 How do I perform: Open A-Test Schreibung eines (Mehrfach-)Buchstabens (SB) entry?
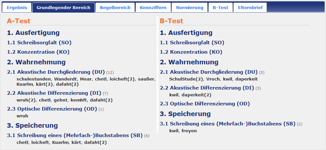(74, 135)
